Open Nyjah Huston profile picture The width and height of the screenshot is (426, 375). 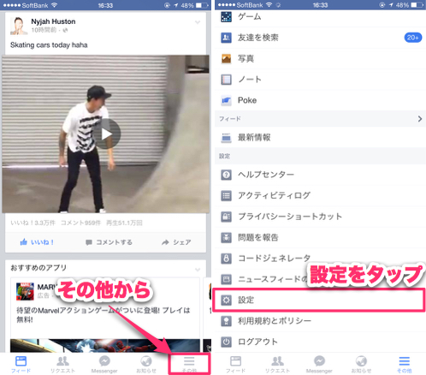click(19, 26)
